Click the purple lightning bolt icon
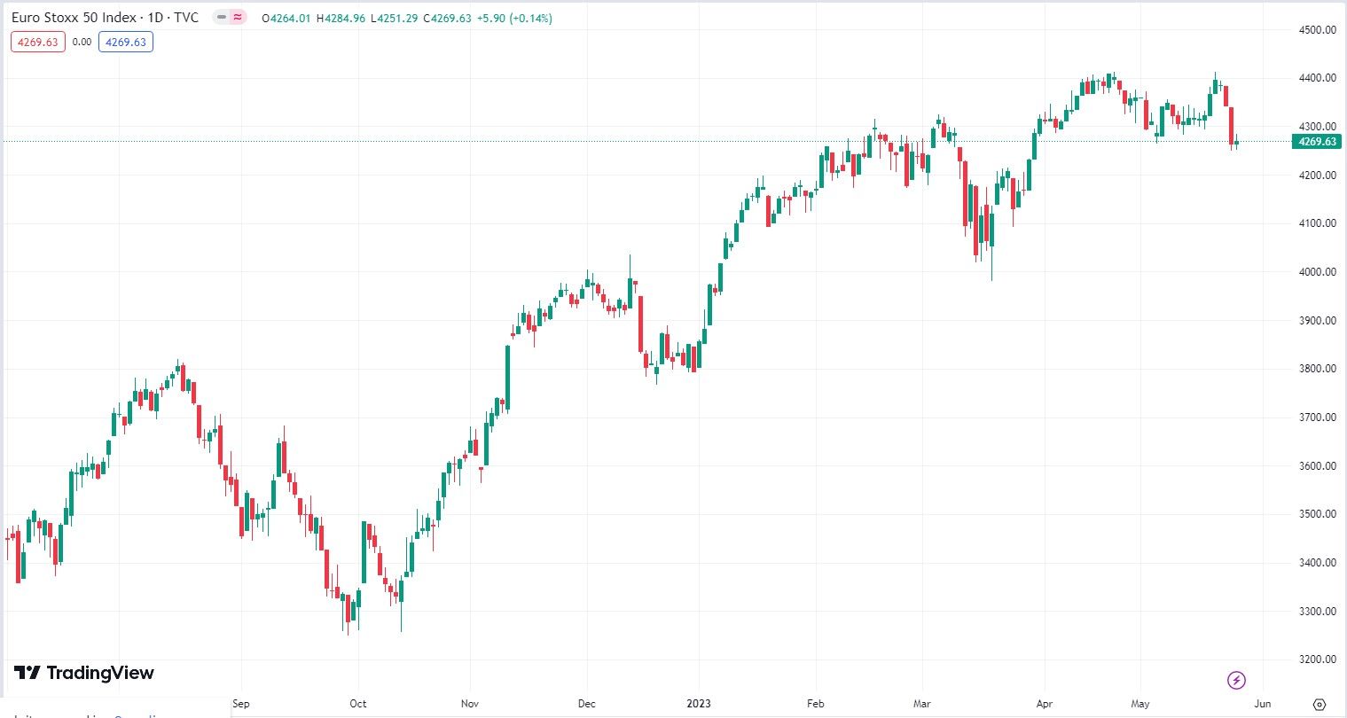The image size is (1347, 718). click(1236, 680)
